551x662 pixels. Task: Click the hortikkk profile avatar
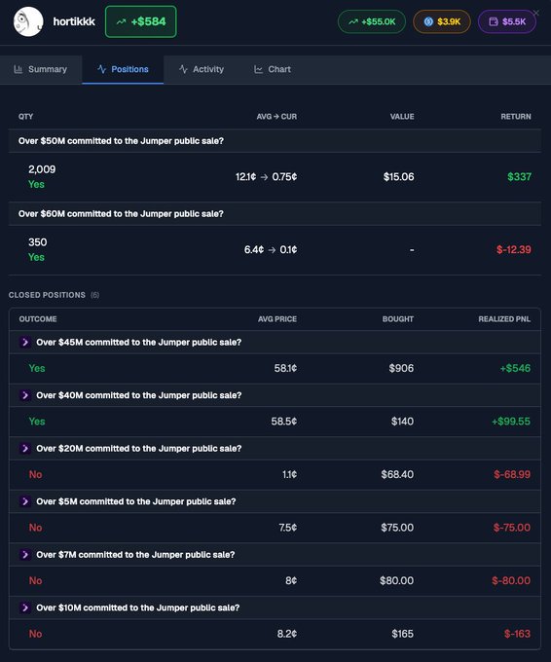coord(28,22)
